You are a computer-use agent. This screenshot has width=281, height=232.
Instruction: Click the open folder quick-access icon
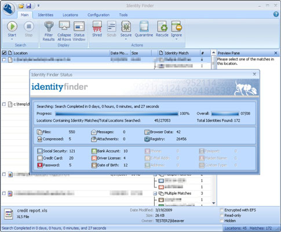pos(21,6)
